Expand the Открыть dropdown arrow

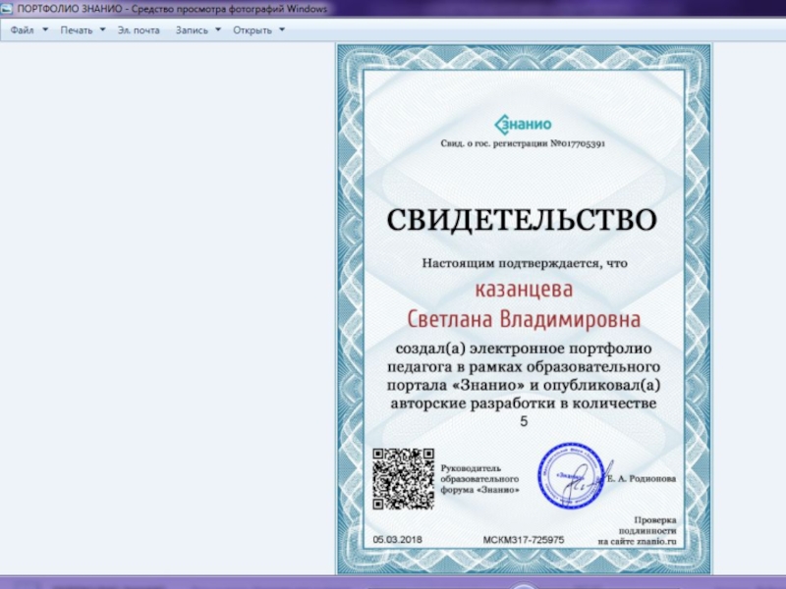click(282, 29)
